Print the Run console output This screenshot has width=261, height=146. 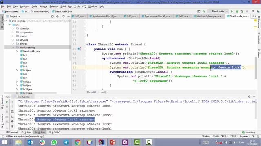pos(12,122)
